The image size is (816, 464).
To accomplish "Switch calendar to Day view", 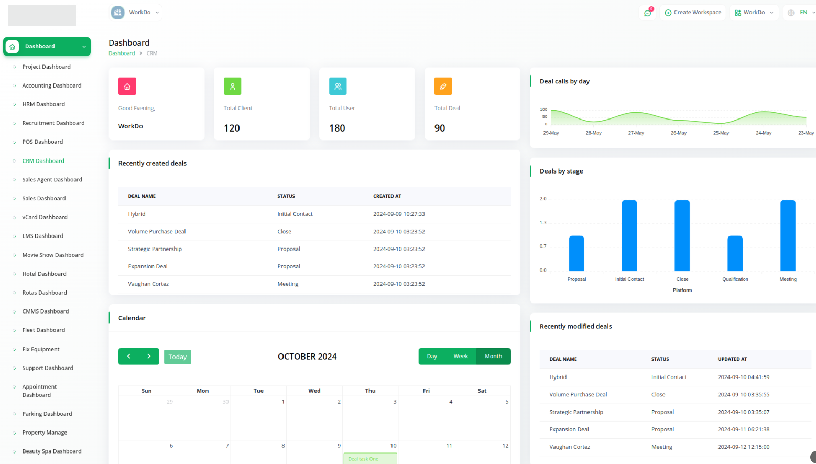I will pyautogui.click(x=432, y=357).
